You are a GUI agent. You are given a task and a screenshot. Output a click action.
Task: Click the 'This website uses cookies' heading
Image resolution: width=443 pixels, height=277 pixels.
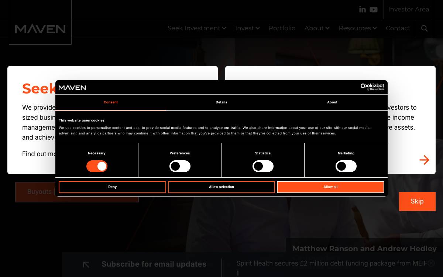click(x=82, y=120)
